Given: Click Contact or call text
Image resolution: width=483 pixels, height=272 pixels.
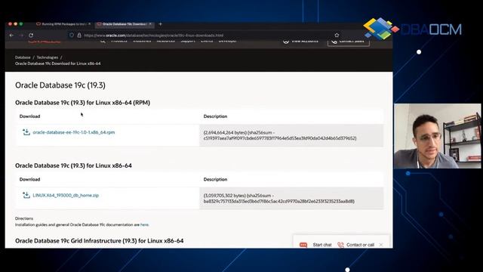Looking at the screenshot, I should click(x=361, y=245).
